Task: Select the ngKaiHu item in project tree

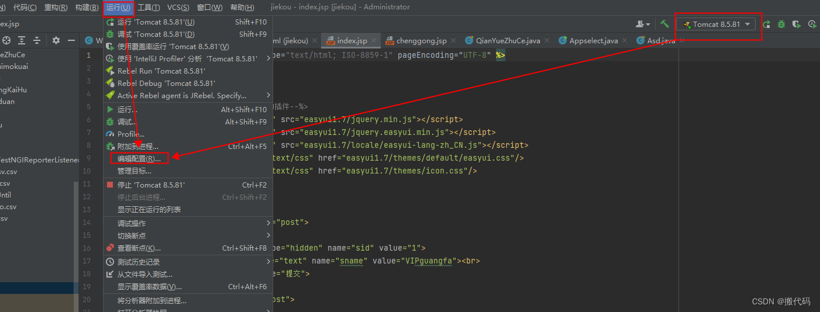Action: 13,90
